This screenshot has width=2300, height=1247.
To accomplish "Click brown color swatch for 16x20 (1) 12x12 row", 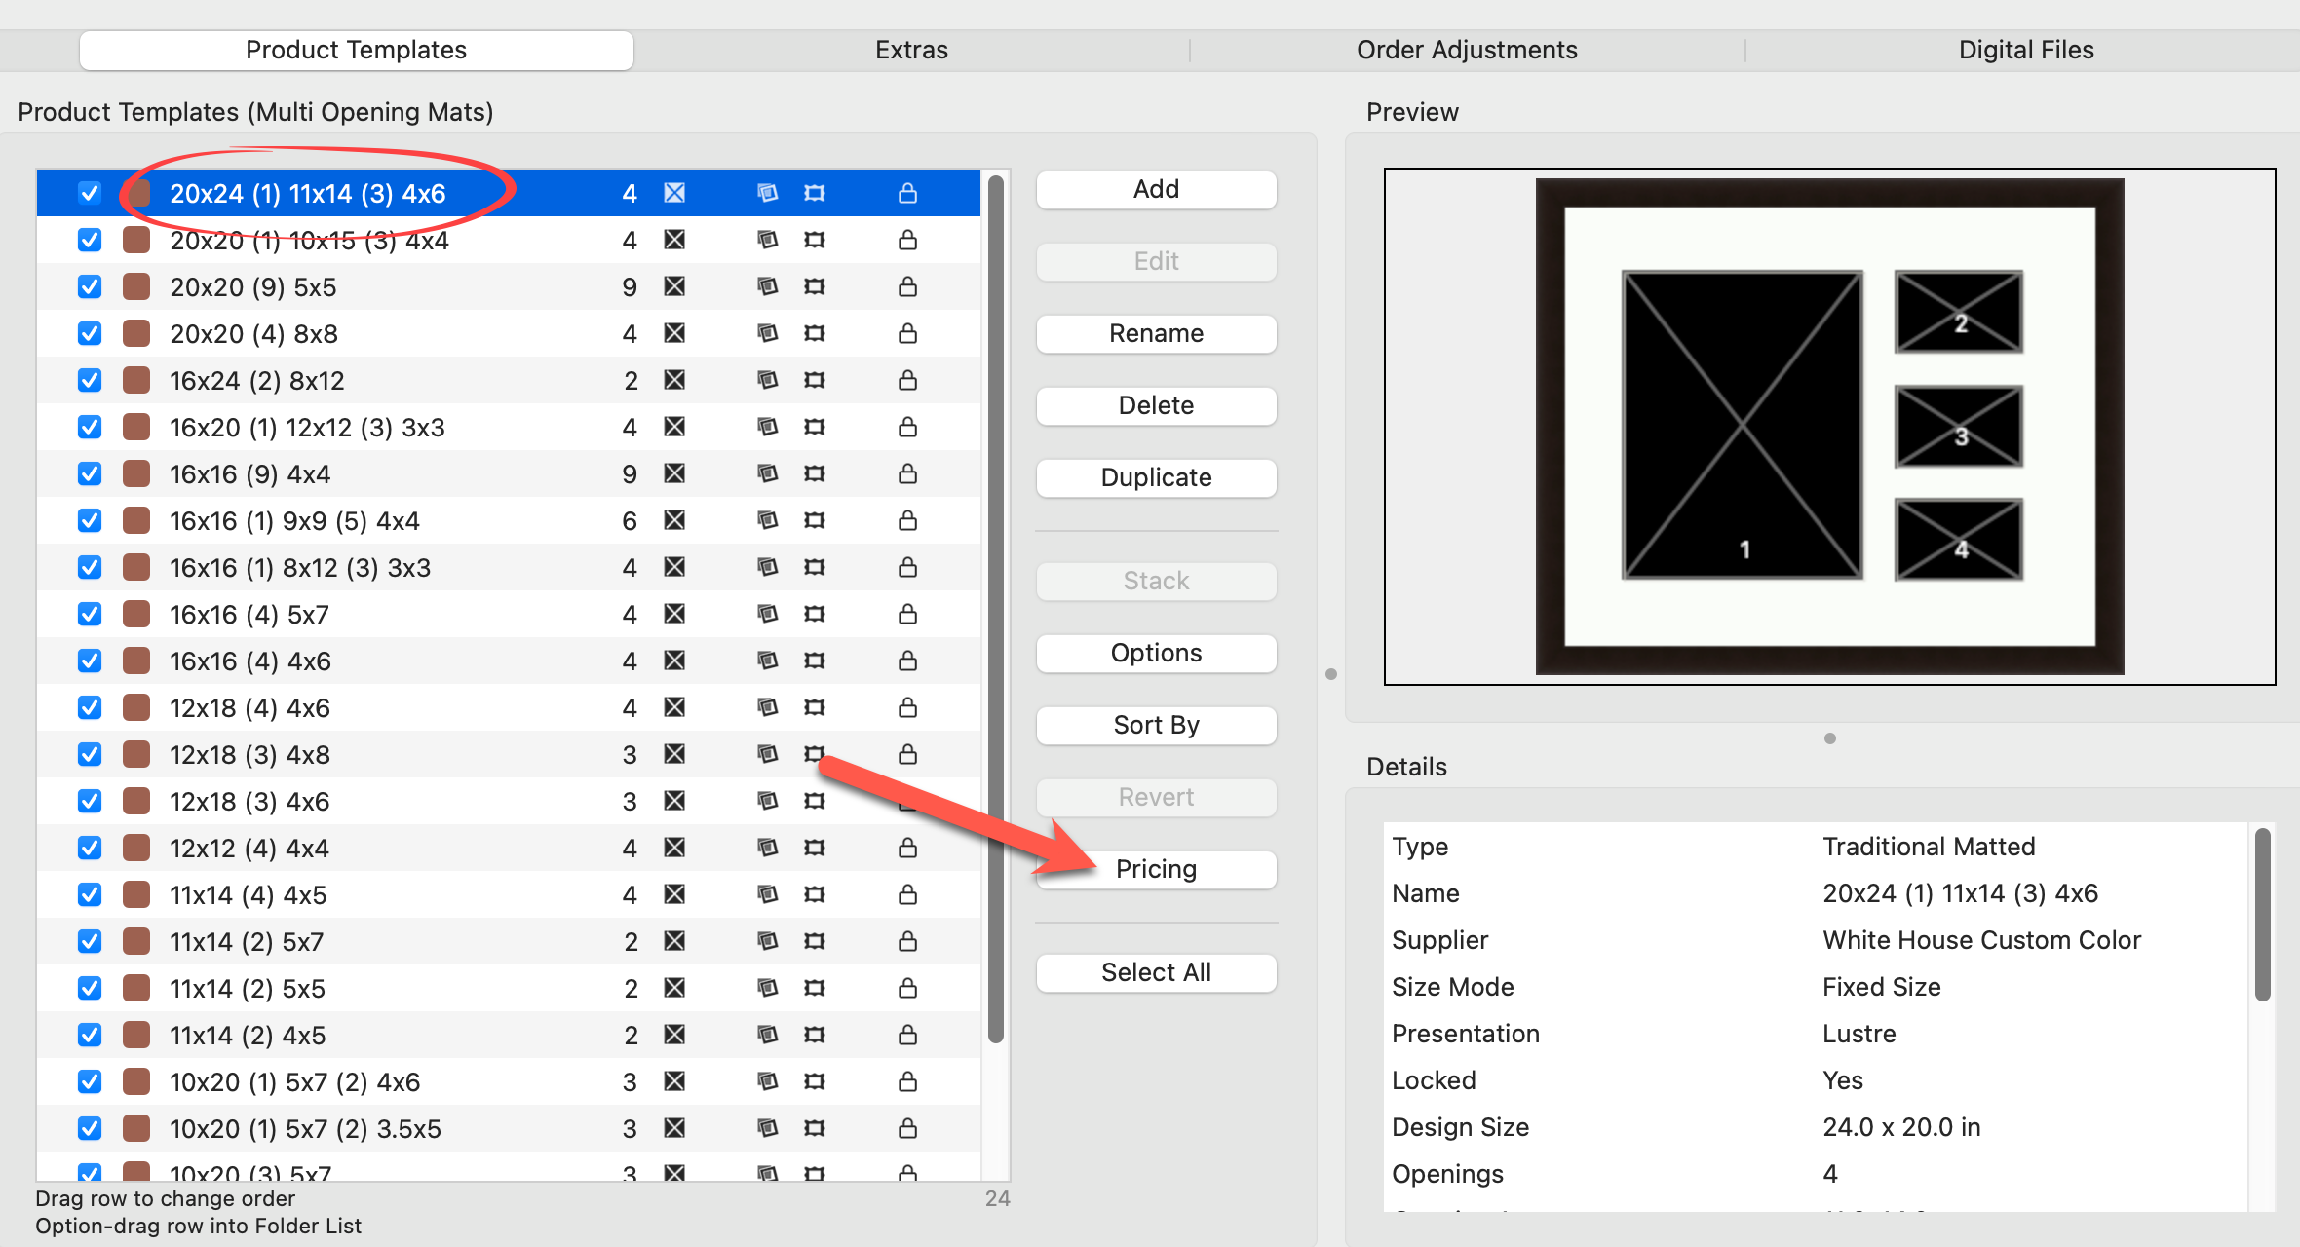I will (136, 427).
